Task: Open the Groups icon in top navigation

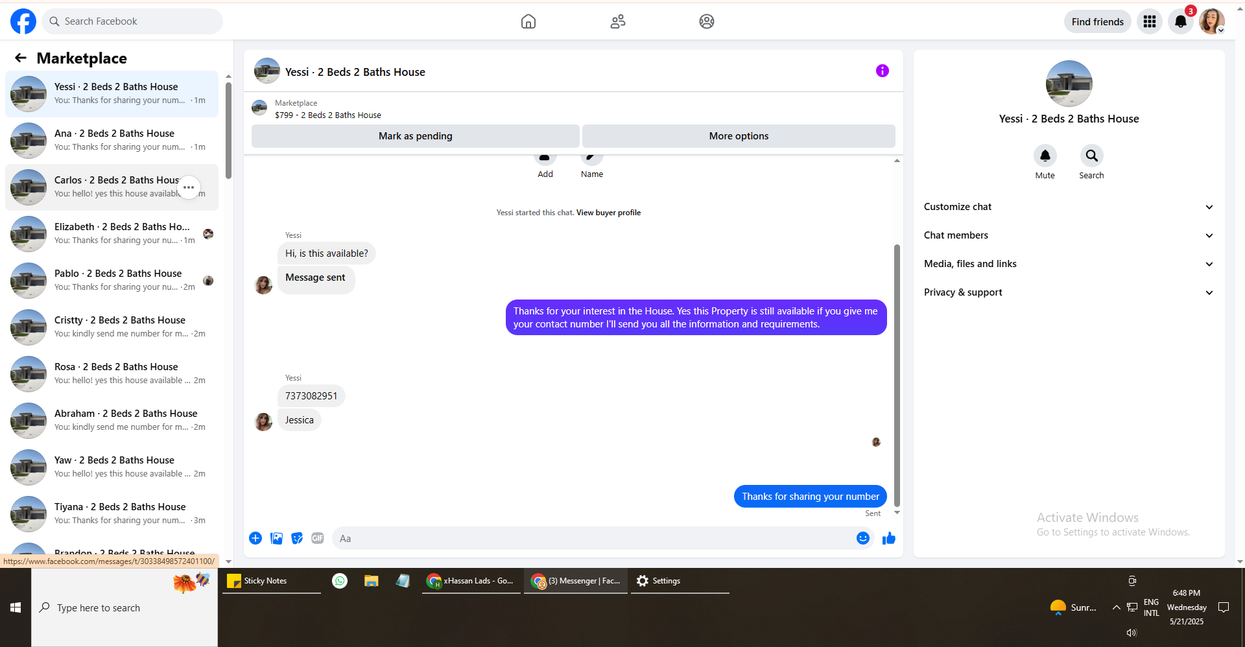Action: [x=707, y=21]
